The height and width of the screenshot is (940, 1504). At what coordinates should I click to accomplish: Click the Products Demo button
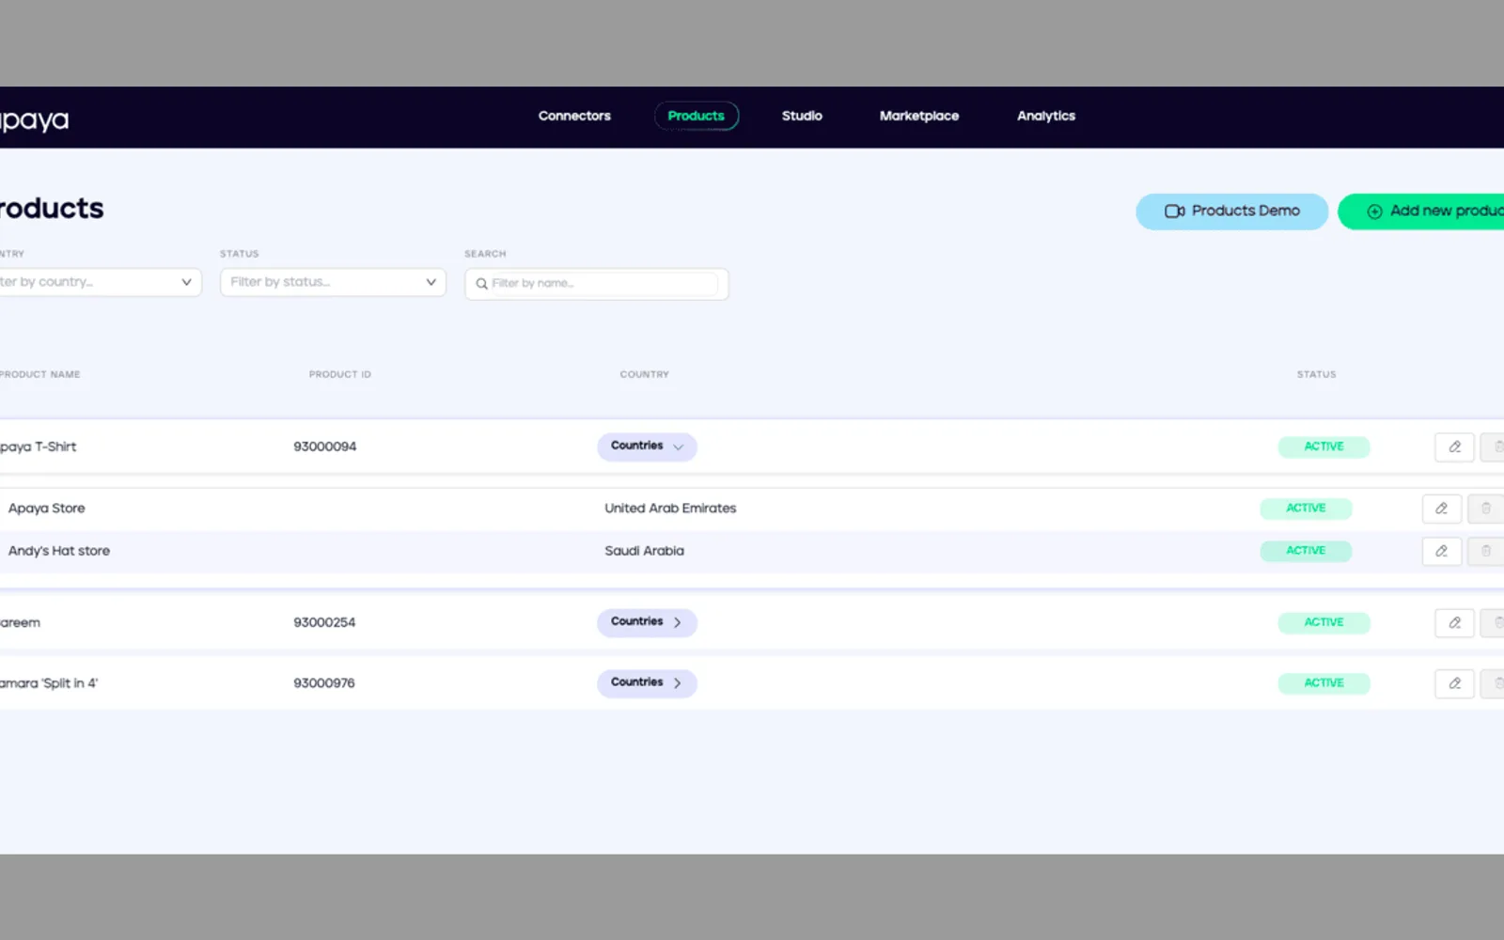click(x=1231, y=211)
